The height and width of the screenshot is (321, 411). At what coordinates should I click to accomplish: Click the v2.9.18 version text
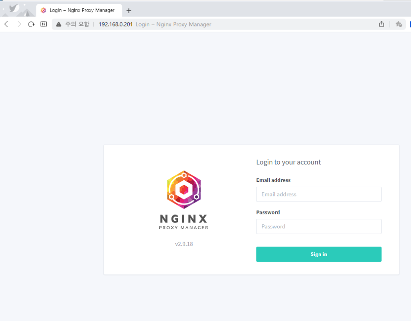pos(184,244)
